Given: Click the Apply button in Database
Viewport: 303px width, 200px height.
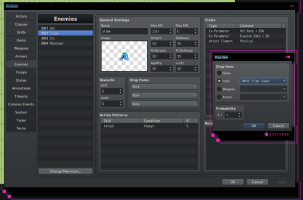Looking at the screenshot, I should [282, 182].
